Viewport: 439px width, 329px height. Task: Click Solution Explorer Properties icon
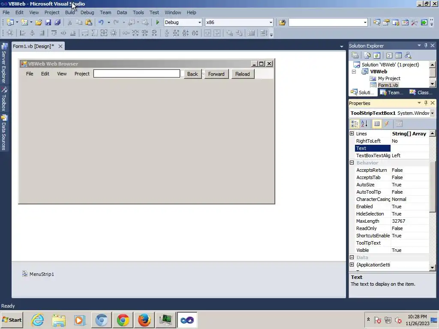tap(355, 55)
